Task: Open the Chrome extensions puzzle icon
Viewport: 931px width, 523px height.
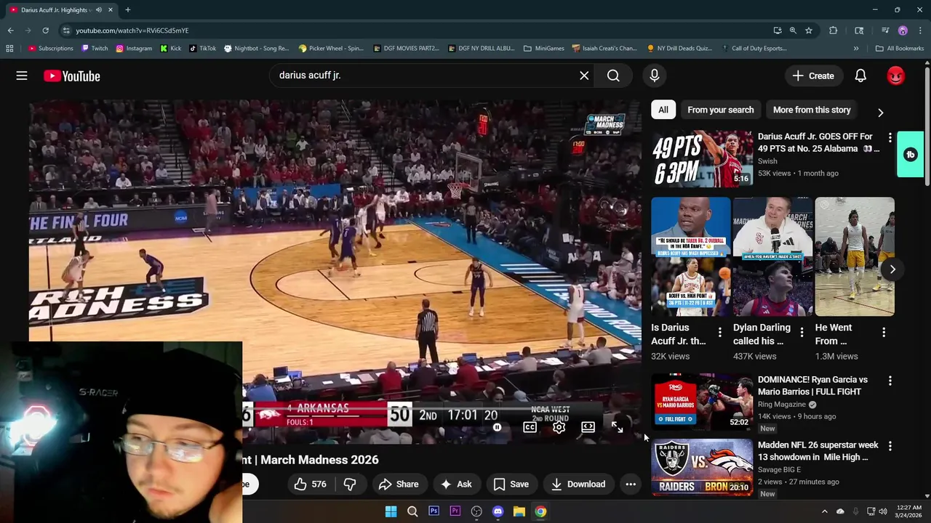Action: pos(834,31)
